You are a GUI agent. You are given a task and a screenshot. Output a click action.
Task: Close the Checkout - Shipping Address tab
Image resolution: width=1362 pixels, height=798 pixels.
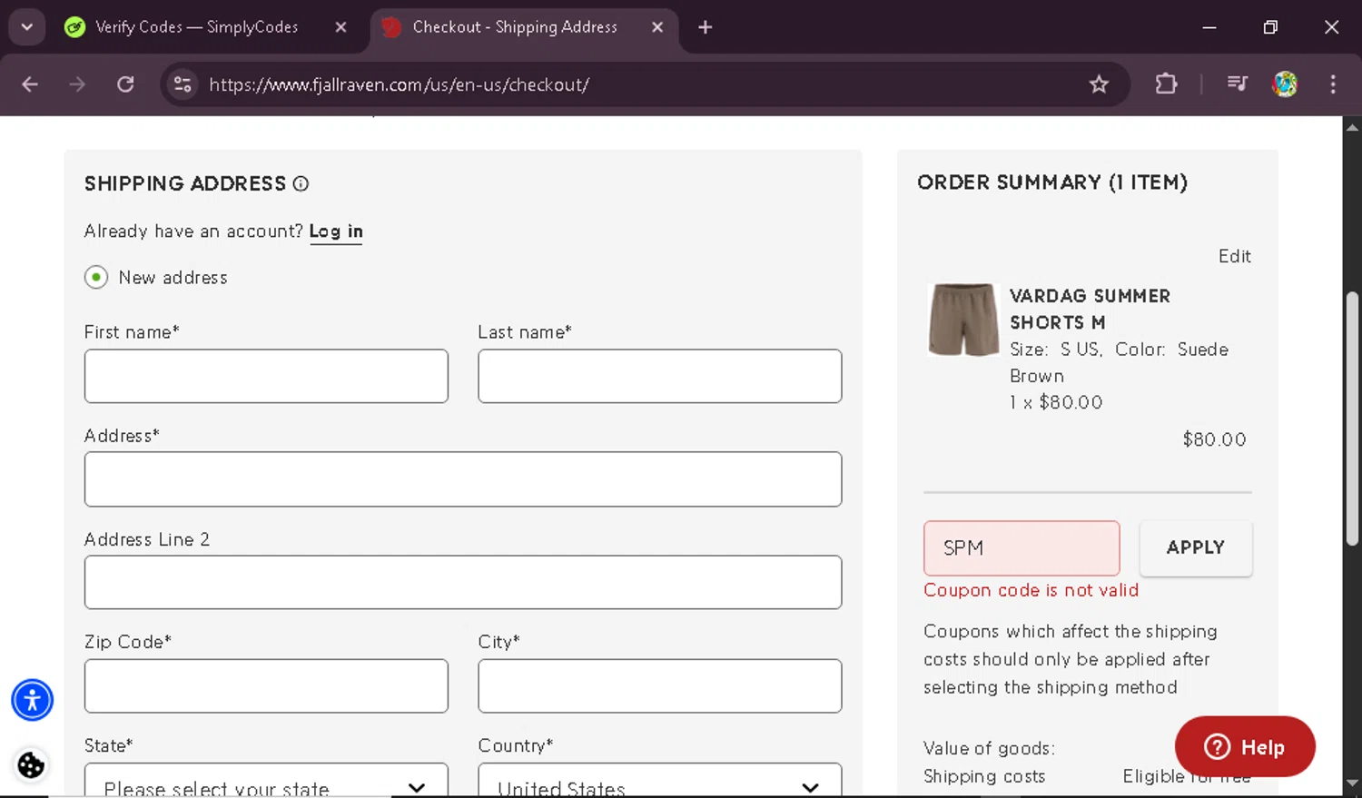tap(657, 27)
